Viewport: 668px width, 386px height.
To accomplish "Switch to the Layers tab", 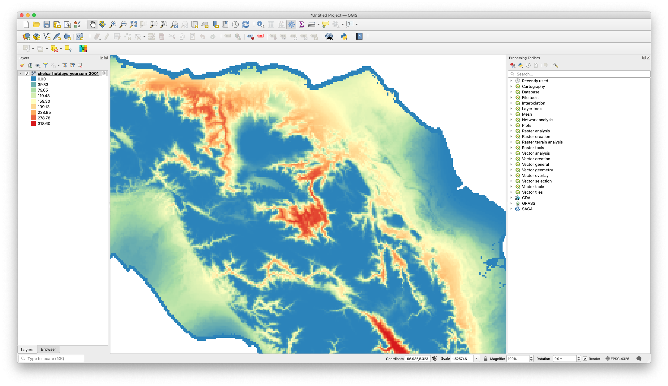I will pos(27,350).
